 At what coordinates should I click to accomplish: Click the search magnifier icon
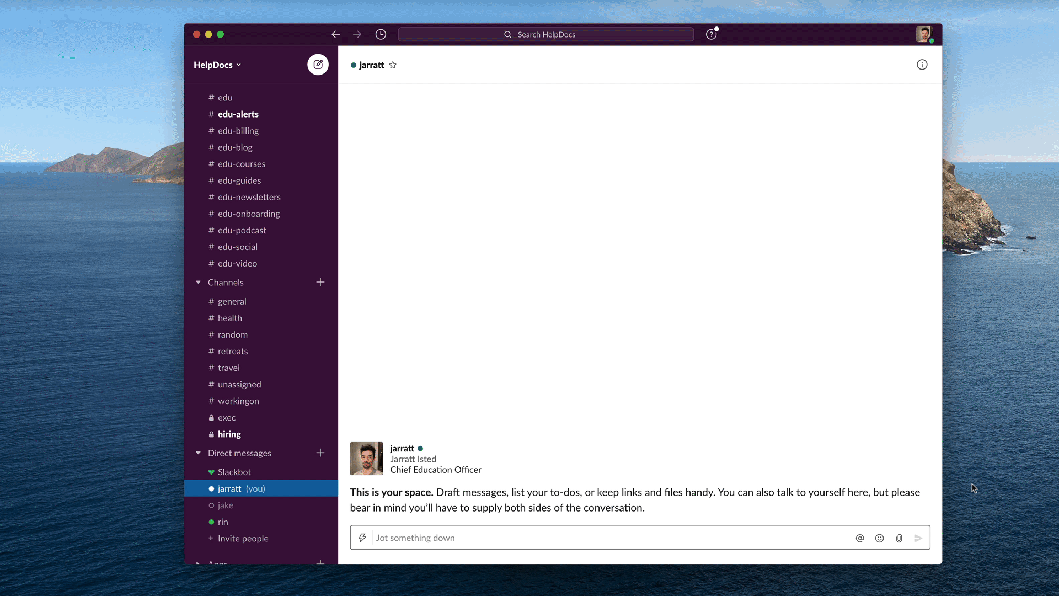(x=508, y=34)
